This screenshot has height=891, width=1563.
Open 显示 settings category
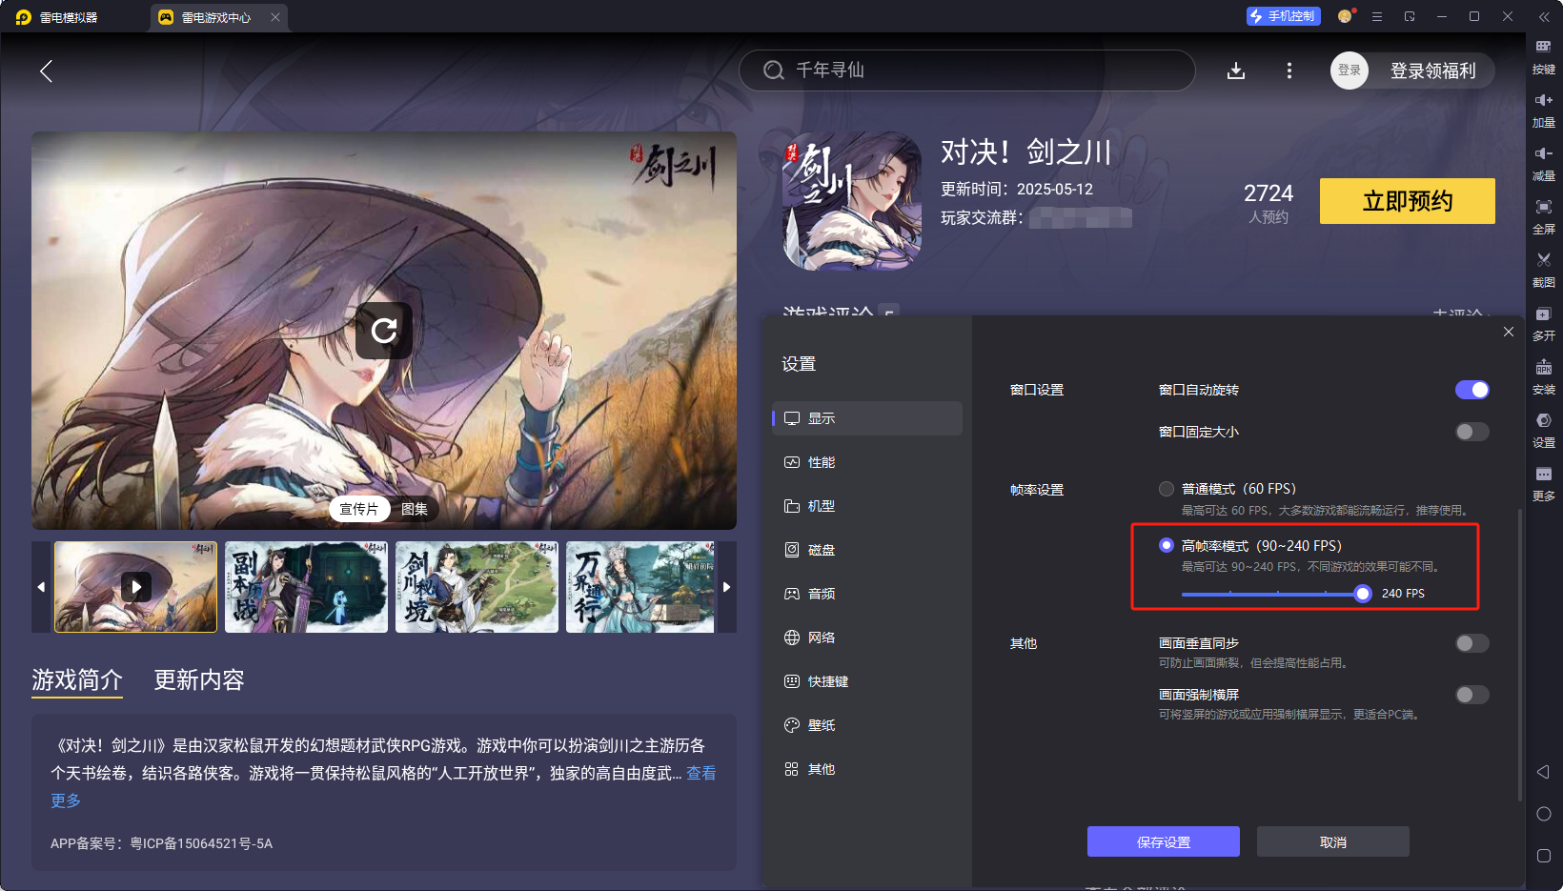point(867,418)
